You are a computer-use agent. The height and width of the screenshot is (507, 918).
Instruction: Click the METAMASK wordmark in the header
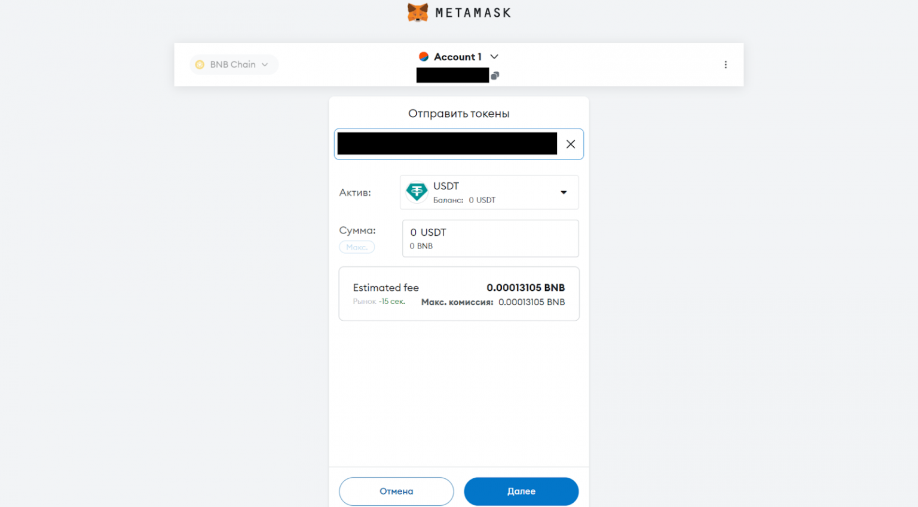tap(472, 12)
